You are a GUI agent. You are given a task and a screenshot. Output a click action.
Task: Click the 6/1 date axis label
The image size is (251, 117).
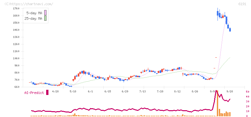(x=90, y=91)
